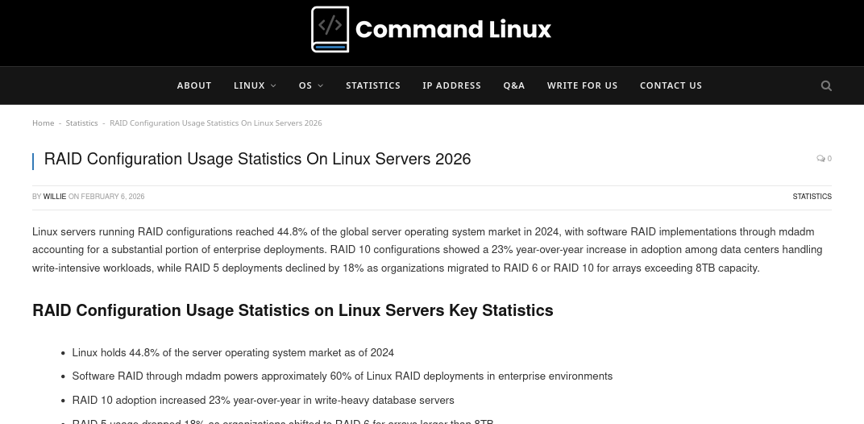Click the breadcrumb text ending in Servers 2026
Viewport: 864px width, 424px height.
(215, 123)
